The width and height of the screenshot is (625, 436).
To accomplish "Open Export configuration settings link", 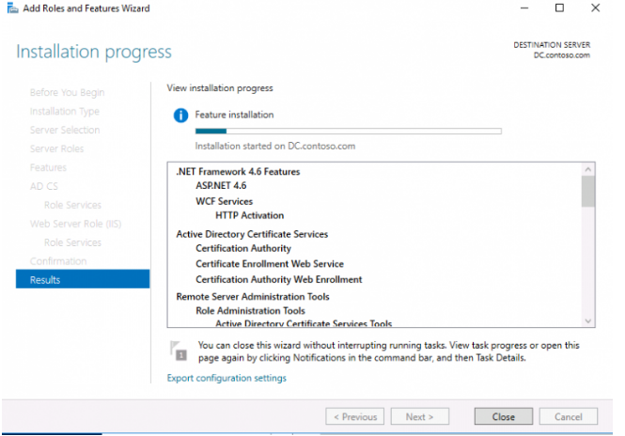I will [227, 378].
